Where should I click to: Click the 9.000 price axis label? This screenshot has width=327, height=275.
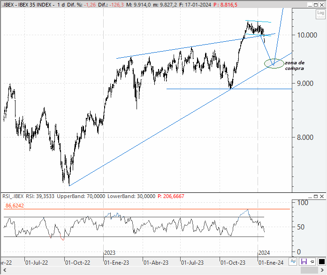305,84
